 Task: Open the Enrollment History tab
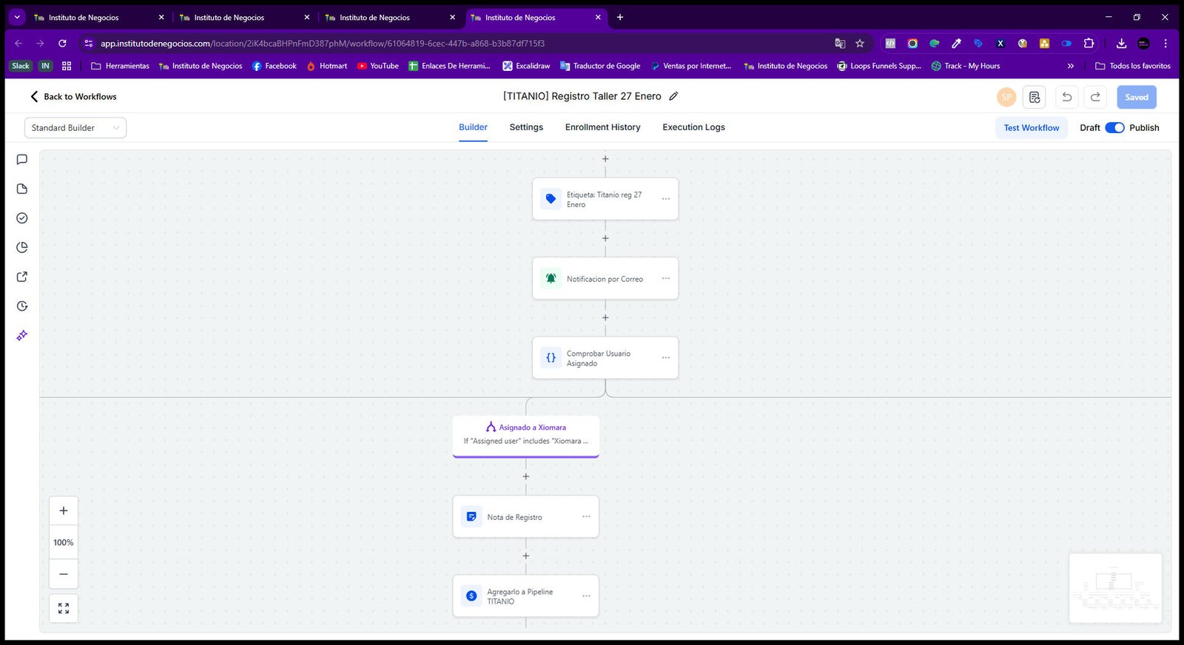603,127
